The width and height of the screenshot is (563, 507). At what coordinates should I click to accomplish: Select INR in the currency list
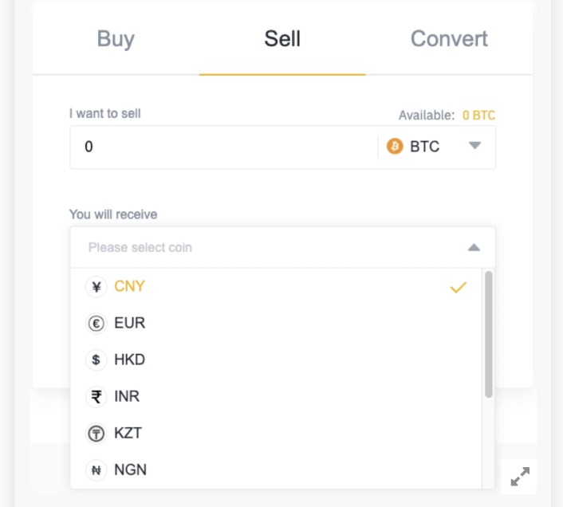128,397
